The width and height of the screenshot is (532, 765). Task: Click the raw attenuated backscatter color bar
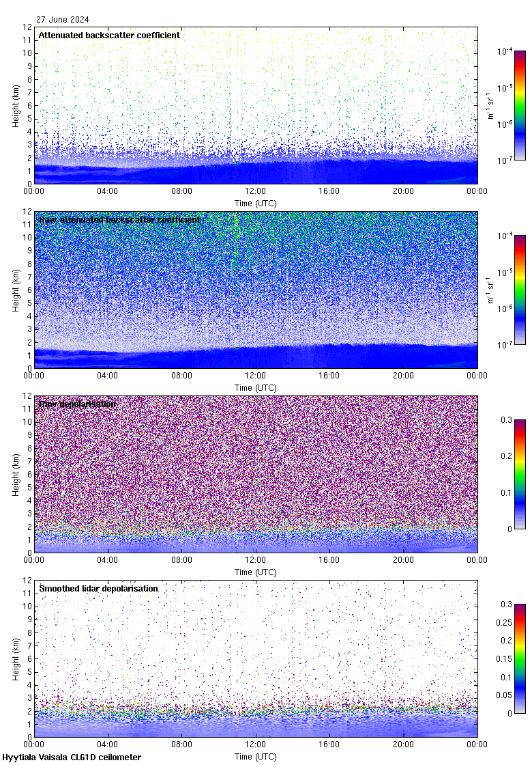click(x=520, y=290)
